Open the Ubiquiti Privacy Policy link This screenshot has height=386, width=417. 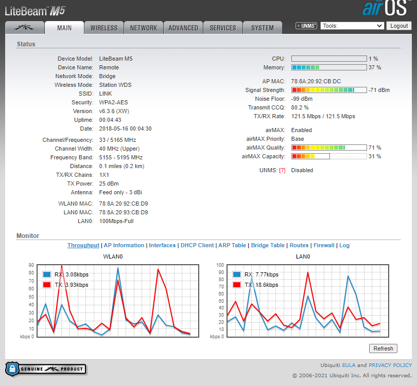[x=390, y=365]
